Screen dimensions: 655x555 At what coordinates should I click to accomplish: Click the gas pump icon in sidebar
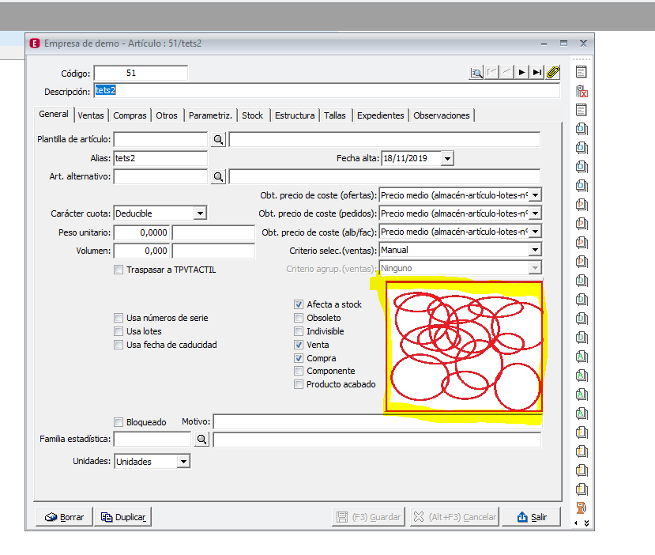point(581,508)
